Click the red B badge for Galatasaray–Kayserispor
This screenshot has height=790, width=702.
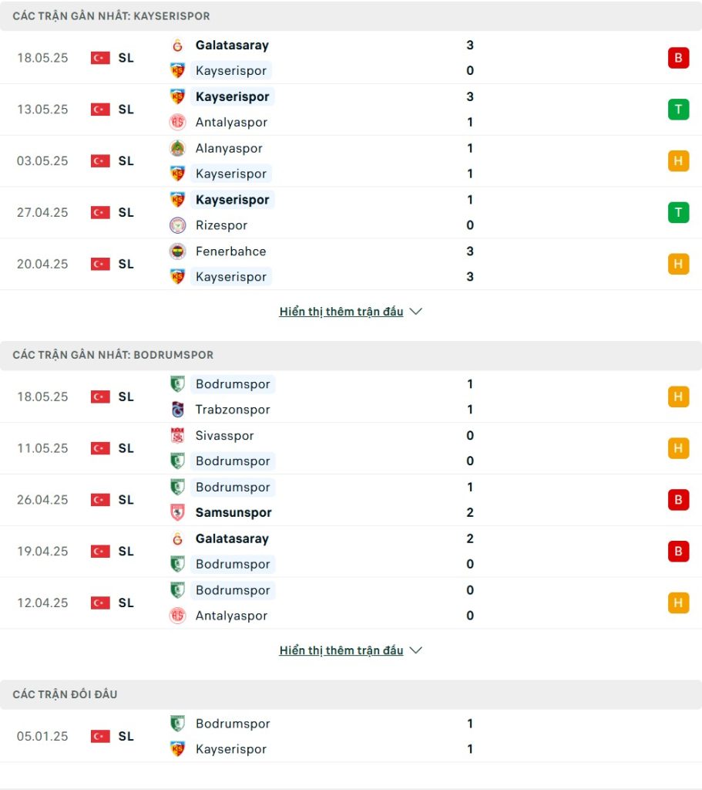click(x=678, y=58)
